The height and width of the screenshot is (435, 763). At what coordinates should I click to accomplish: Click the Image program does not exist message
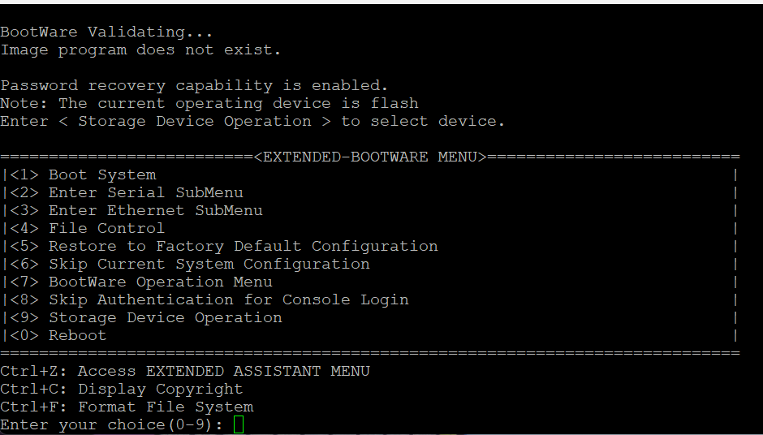point(140,50)
